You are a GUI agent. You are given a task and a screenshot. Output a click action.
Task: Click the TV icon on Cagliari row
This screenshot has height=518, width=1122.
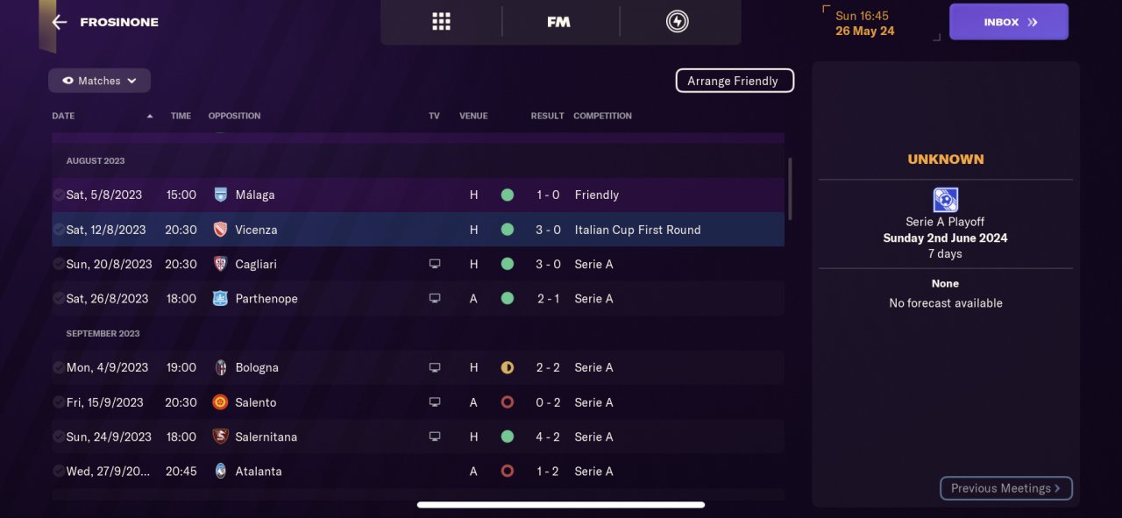tap(434, 264)
